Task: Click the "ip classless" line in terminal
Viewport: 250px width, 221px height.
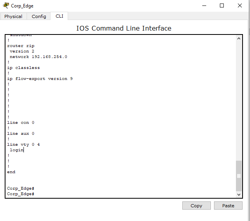Action: click(23, 68)
